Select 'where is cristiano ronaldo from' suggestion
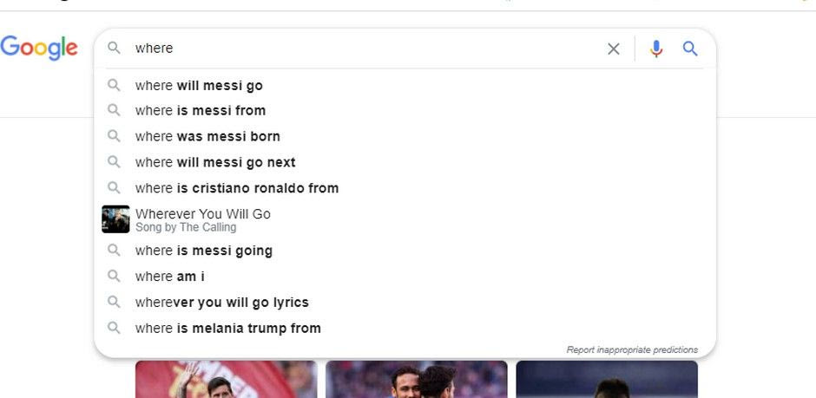 click(x=237, y=188)
